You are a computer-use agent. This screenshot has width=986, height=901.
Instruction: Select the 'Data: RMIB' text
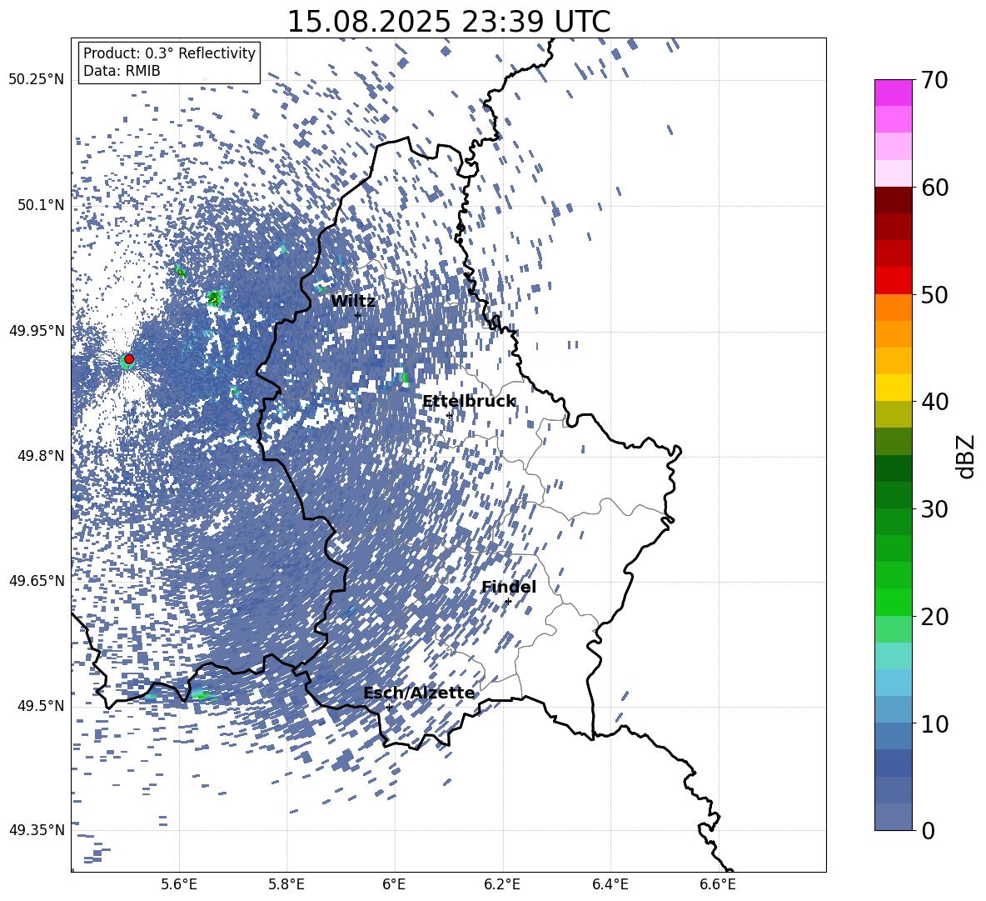pos(122,71)
